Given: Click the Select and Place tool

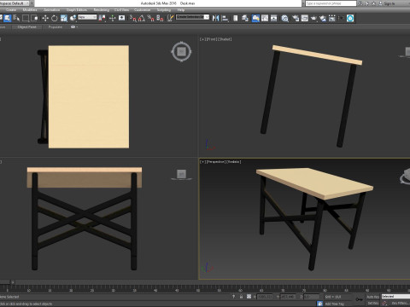Looking at the screenshot, I should pos(73,18).
